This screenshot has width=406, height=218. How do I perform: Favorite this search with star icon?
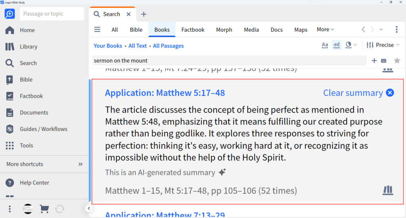point(396,61)
